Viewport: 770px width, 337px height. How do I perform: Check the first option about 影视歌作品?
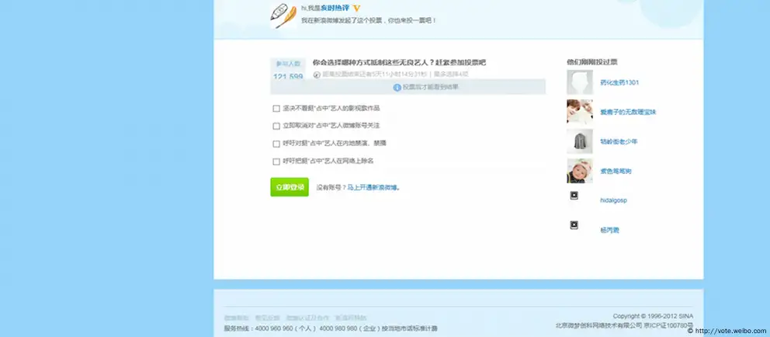[276, 109]
